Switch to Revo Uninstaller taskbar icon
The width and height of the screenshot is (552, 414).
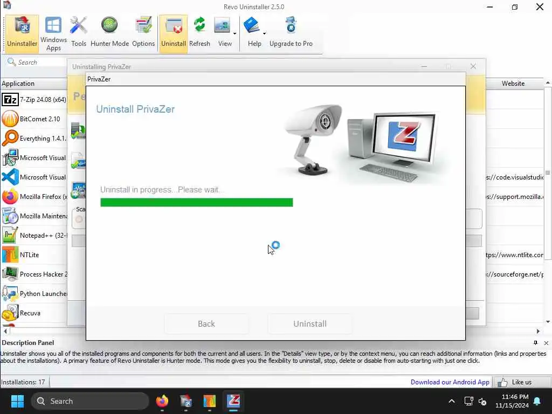click(x=186, y=401)
